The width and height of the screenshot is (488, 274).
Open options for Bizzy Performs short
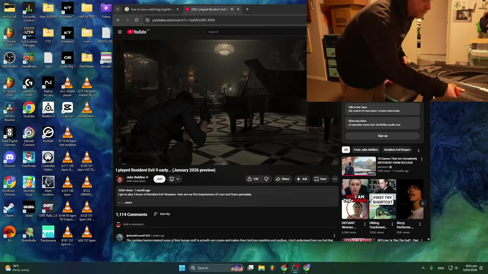coord(420,225)
